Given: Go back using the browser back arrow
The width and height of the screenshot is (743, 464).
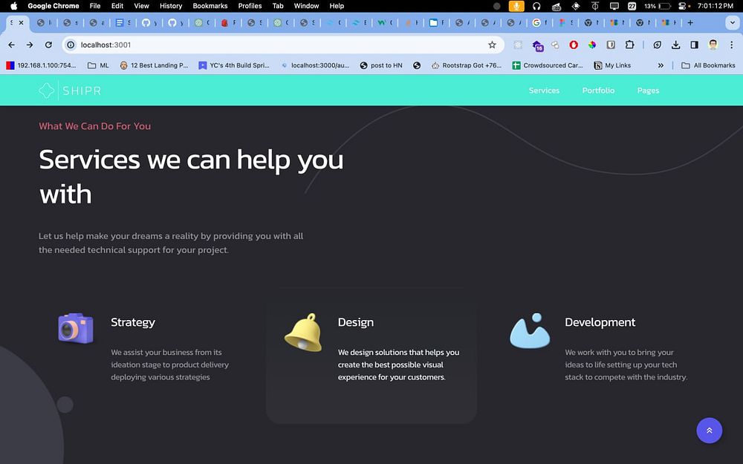Looking at the screenshot, I should tap(11, 45).
